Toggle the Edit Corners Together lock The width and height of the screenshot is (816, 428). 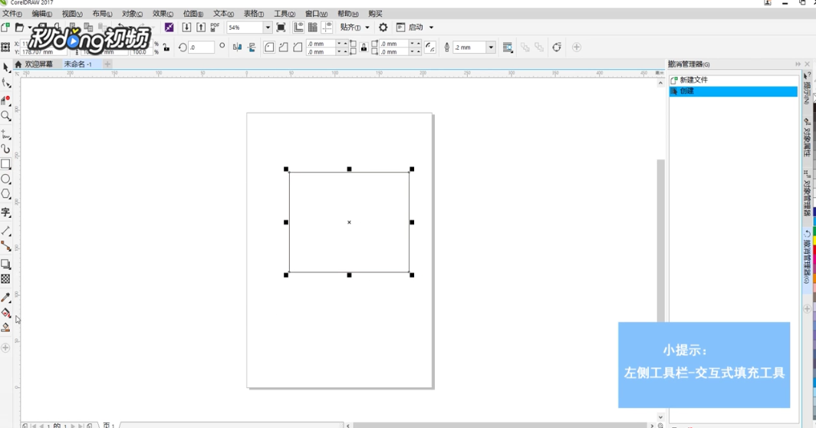click(364, 48)
